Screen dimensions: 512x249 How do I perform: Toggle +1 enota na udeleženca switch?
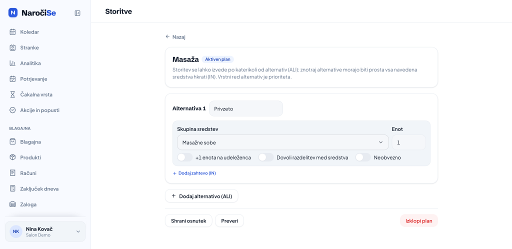click(185, 157)
